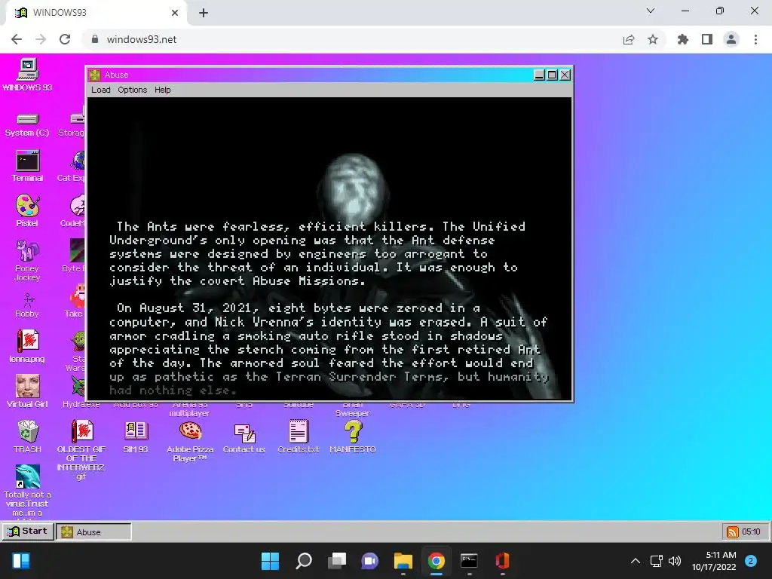Open the MANIFESTO question mark icon
The height and width of the screenshot is (579, 772).
tap(353, 437)
